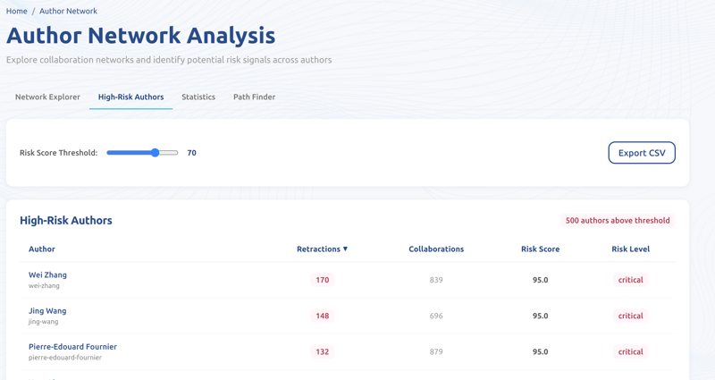Image resolution: width=715 pixels, height=380 pixels.
Task: Click the Retractions sort arrow icon
Action: pyautogui.click(x=346, y=249)
